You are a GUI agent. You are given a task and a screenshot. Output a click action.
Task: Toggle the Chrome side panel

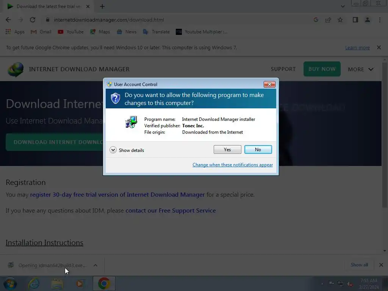point(355,20)
